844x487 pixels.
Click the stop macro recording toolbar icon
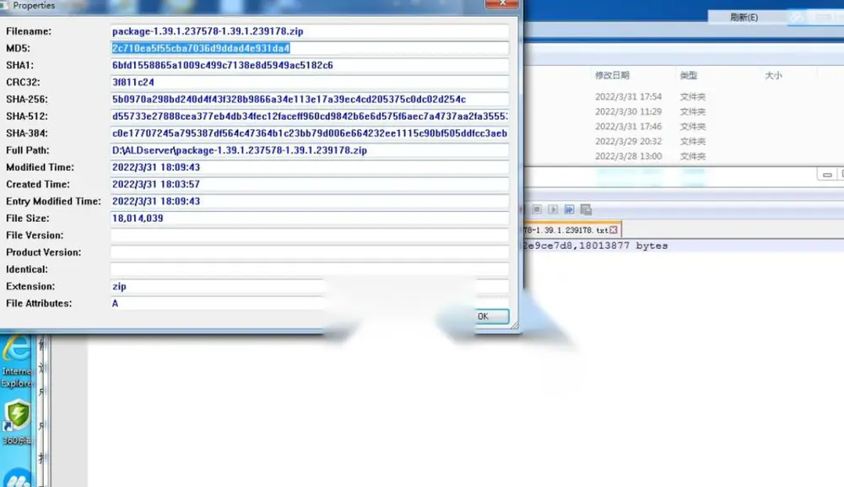coord(537,209)
